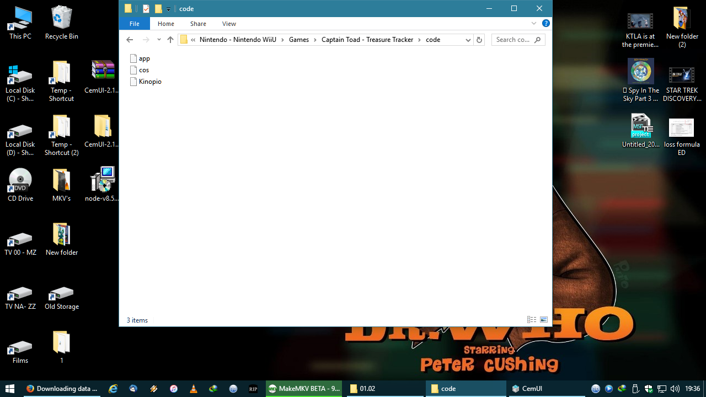Go up one folder level arrow

170,40
